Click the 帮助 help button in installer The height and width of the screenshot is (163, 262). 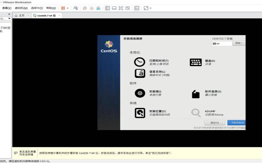click(239, 43)
